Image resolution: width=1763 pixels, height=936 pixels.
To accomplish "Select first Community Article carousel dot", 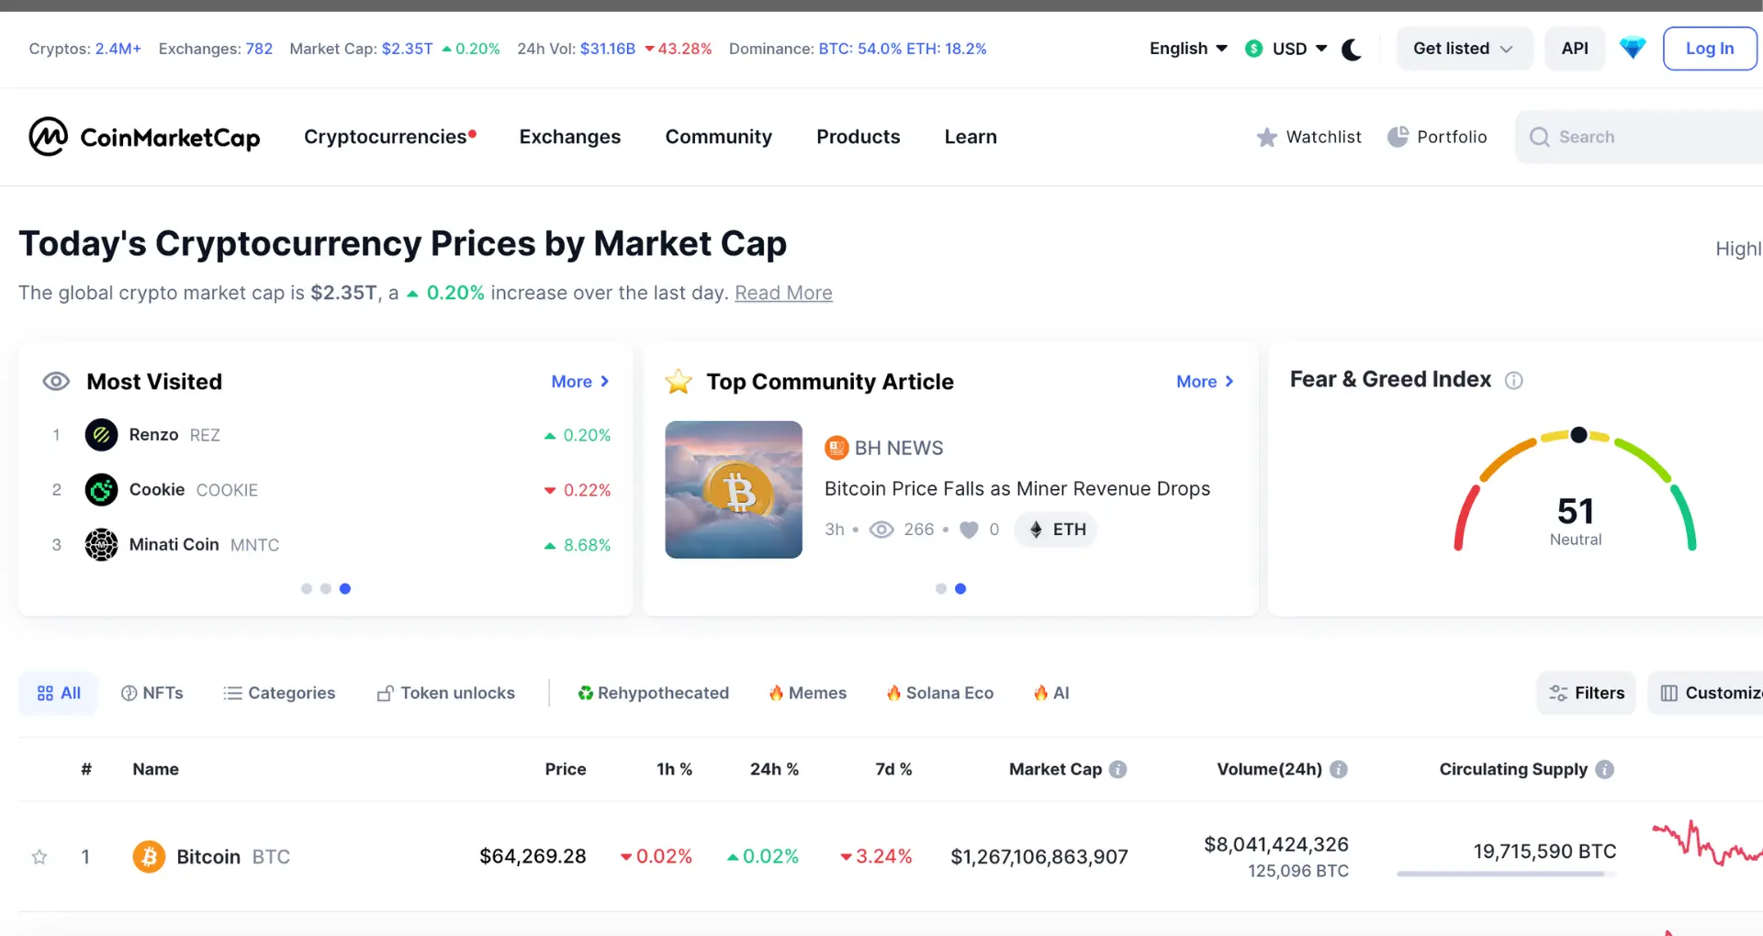I will coord(941,589).
